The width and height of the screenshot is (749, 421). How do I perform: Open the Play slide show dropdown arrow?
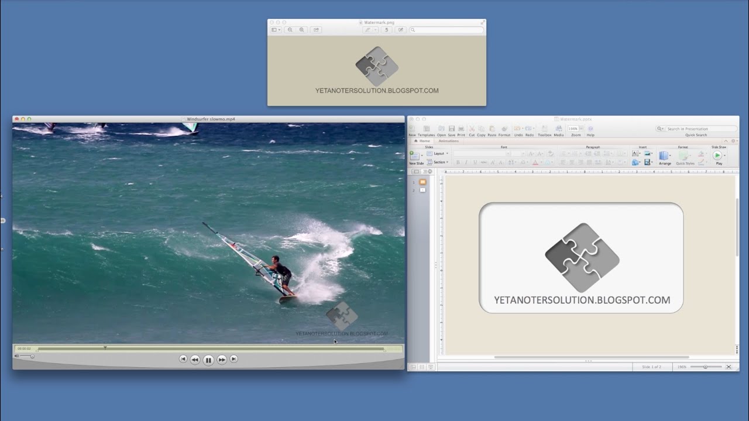tap(725, 156)
